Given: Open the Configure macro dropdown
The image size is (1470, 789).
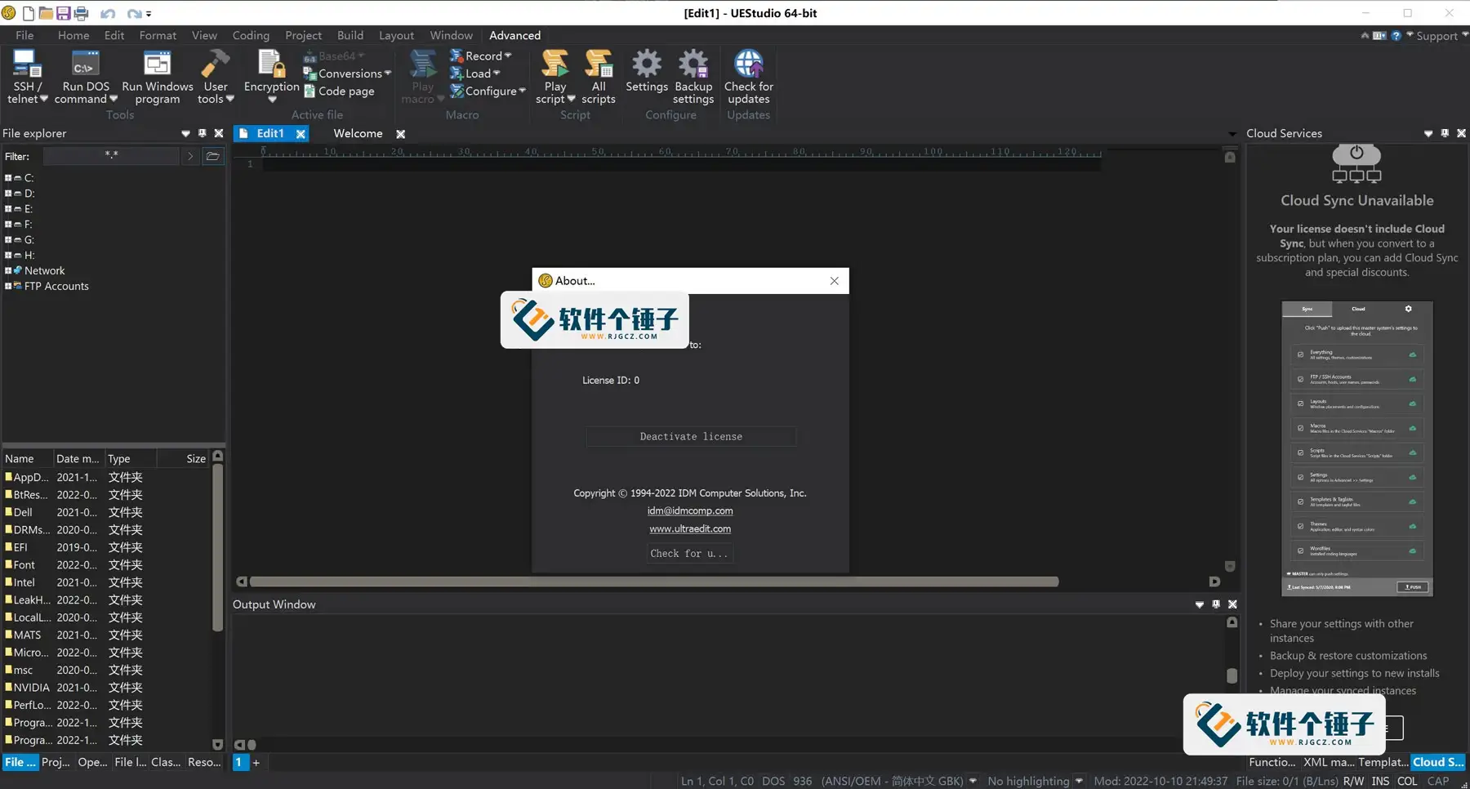Looking at the screenshot, I should click(488, 91).
